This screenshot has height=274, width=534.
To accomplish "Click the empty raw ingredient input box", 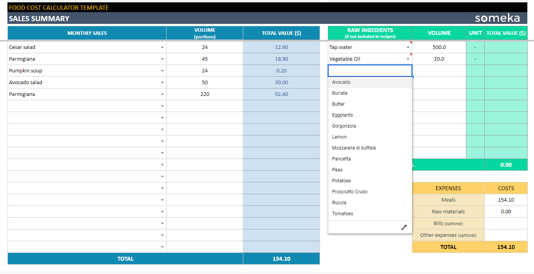I will tap(370, 71).
